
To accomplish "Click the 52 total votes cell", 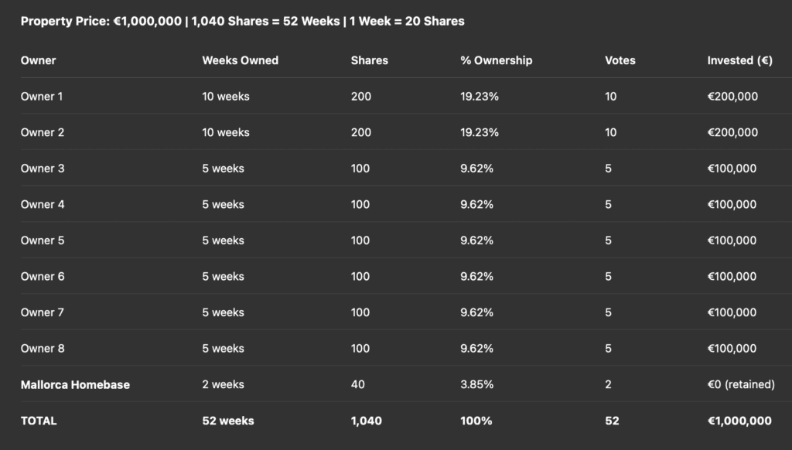I will pos(612,421).
